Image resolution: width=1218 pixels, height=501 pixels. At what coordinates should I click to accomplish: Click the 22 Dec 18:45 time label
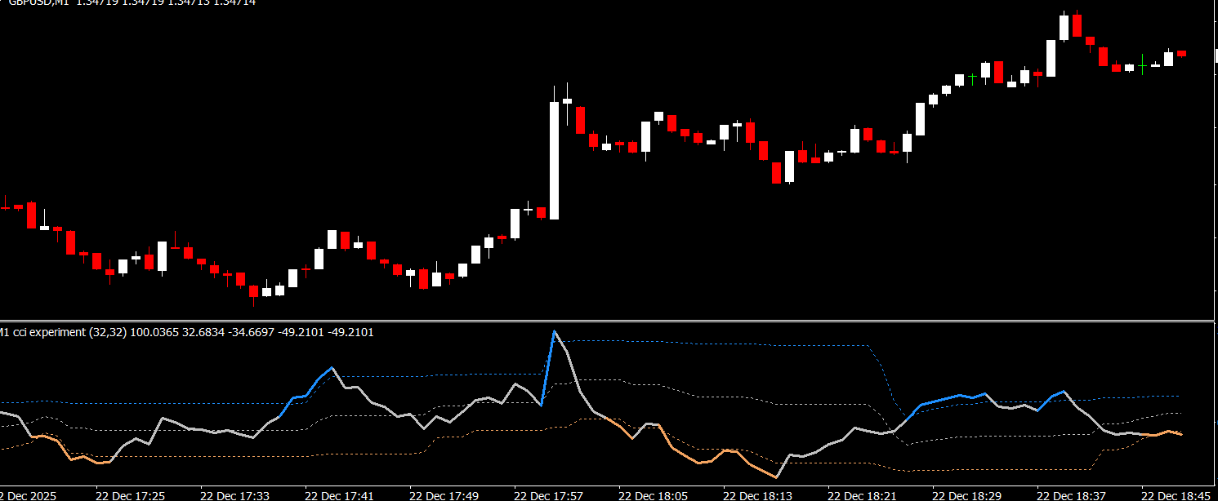[x=1176, y=494]
